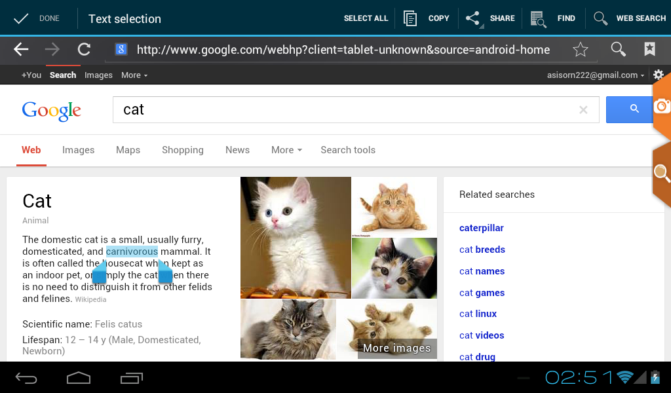Open browser search magnifier icon
This screenshot has width=671, height=393.
618,50
